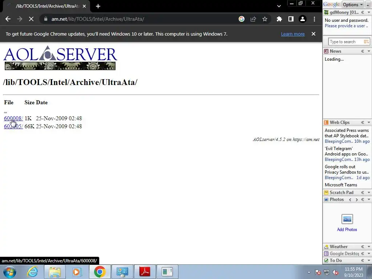Open the 'Google rolls out Privacy Sandbox' clip
372x279 pixels.
click(x=347, y=169)
